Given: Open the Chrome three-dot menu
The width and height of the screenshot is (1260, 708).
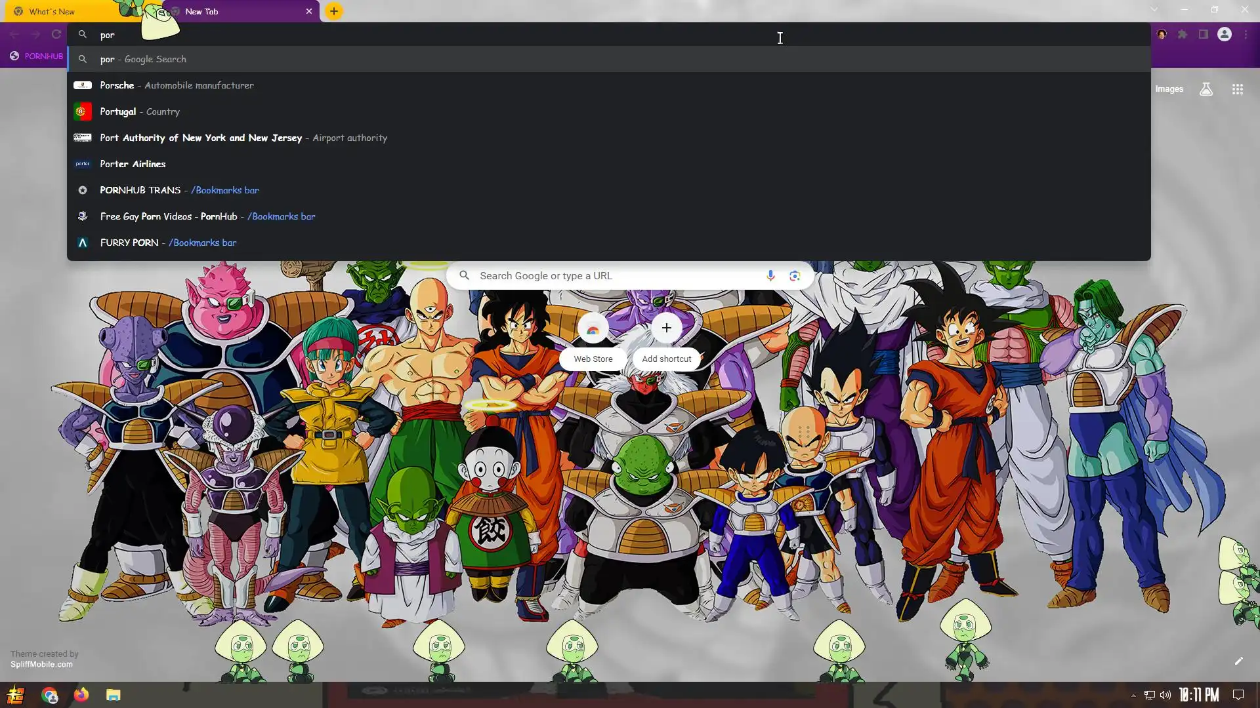Looking at the screenshot, I should pyautogui.click(x=1246, y=34).
